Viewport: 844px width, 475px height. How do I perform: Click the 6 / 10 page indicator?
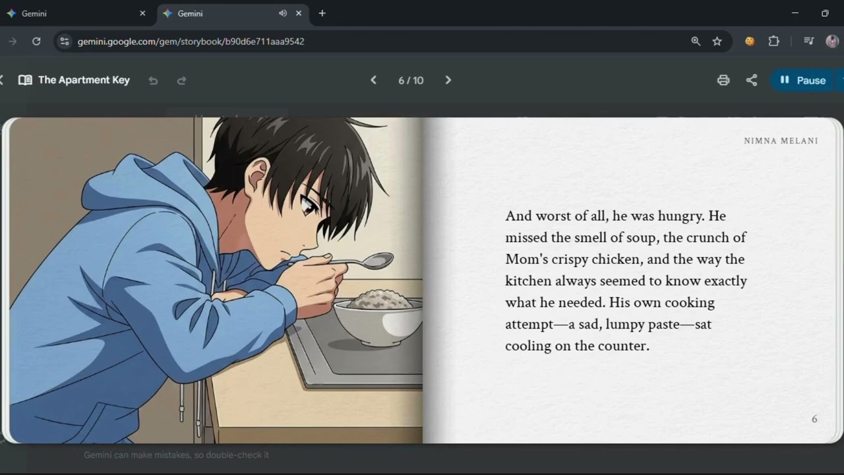411,80
